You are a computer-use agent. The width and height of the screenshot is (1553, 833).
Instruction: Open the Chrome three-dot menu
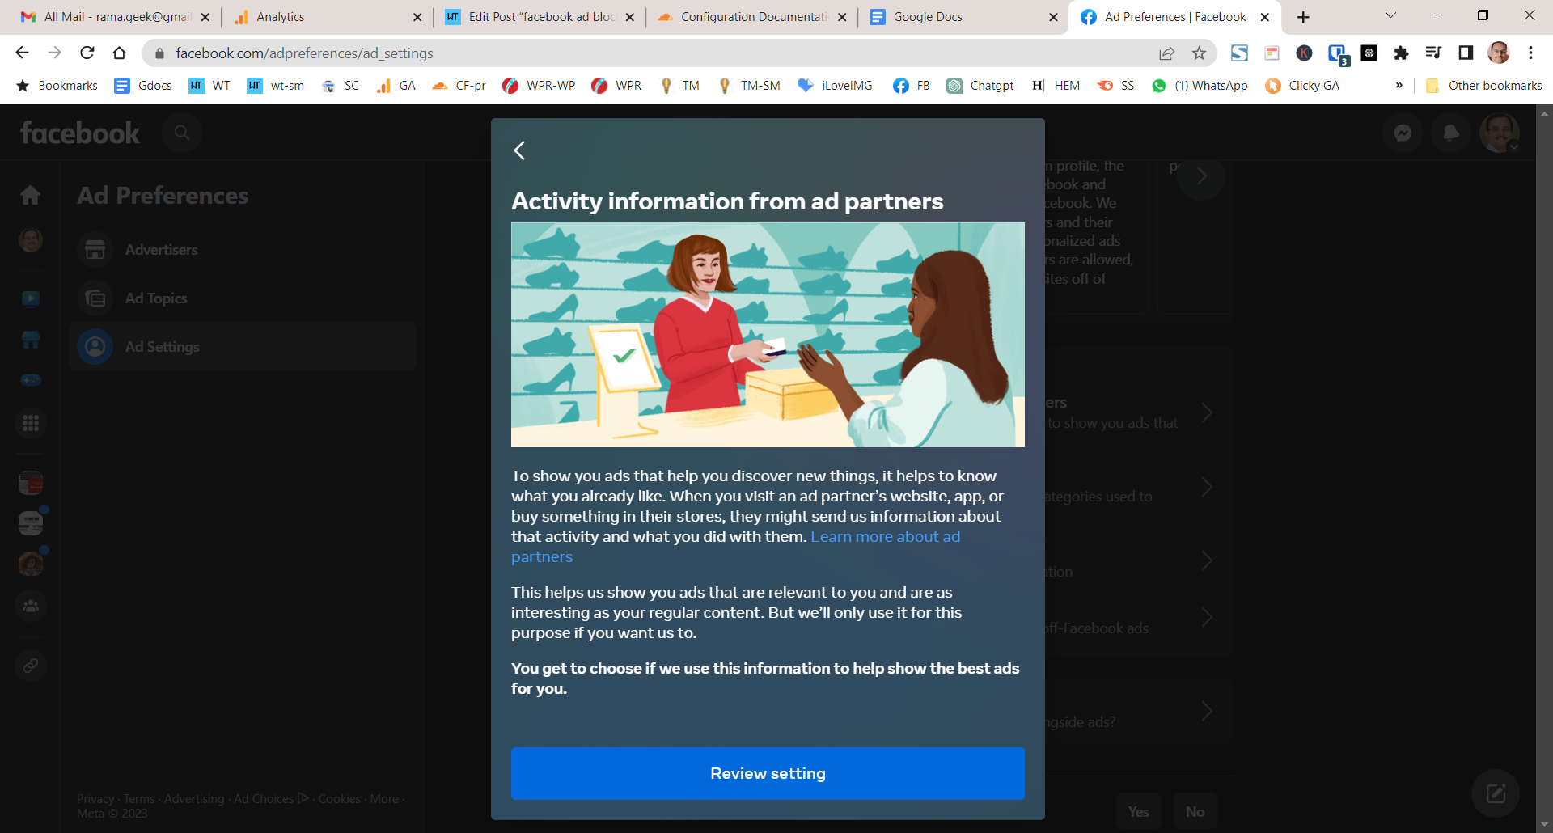[x=1530, y=53]
